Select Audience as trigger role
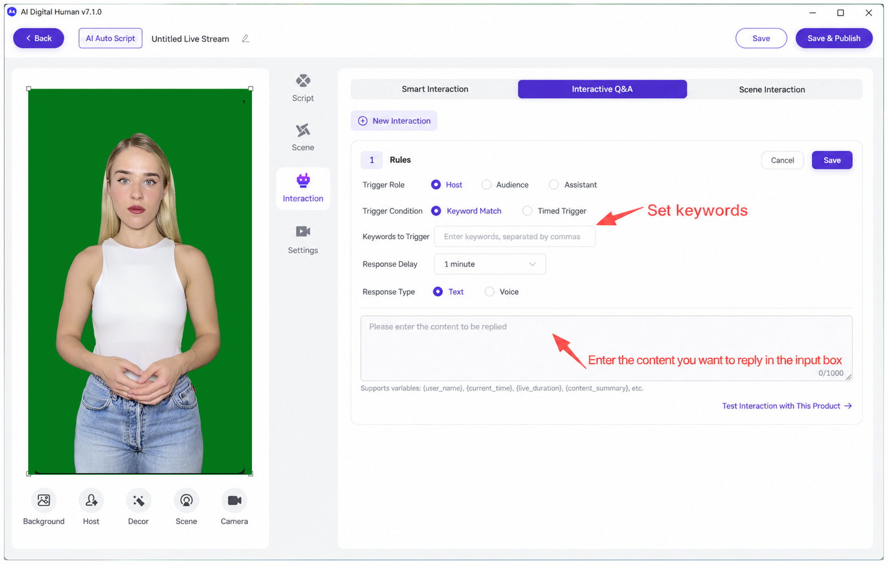 coord(486,185)
